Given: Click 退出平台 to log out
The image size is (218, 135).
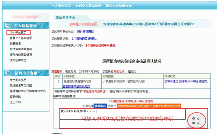Looking at the screenshot, I should (15, 102).
